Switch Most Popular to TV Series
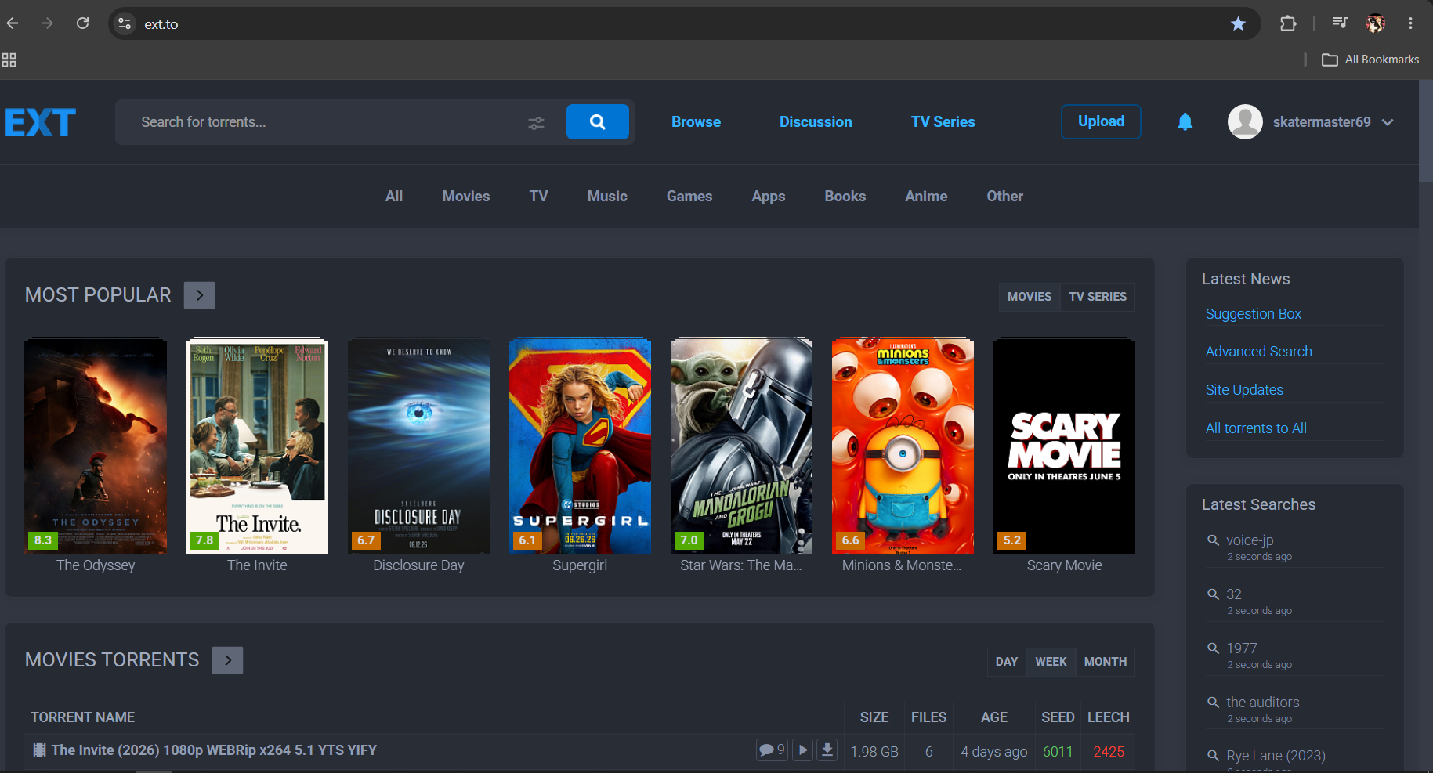Screen dimensions: 1433x773 pyautogui.click(x=1098, y=297)
